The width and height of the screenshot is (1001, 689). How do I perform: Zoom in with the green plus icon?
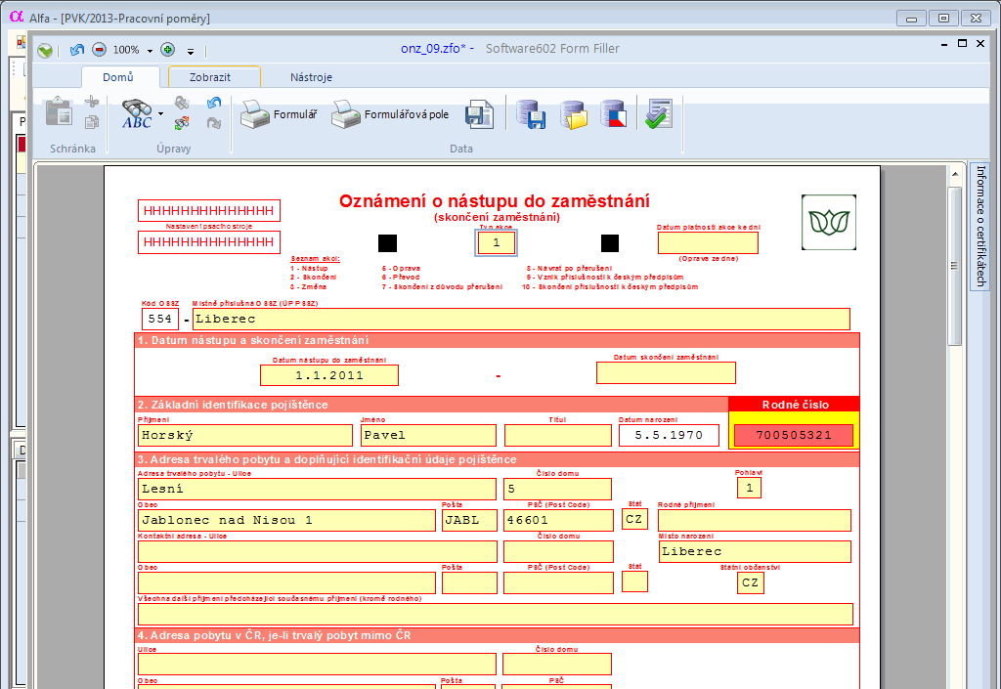click(168, 49)
